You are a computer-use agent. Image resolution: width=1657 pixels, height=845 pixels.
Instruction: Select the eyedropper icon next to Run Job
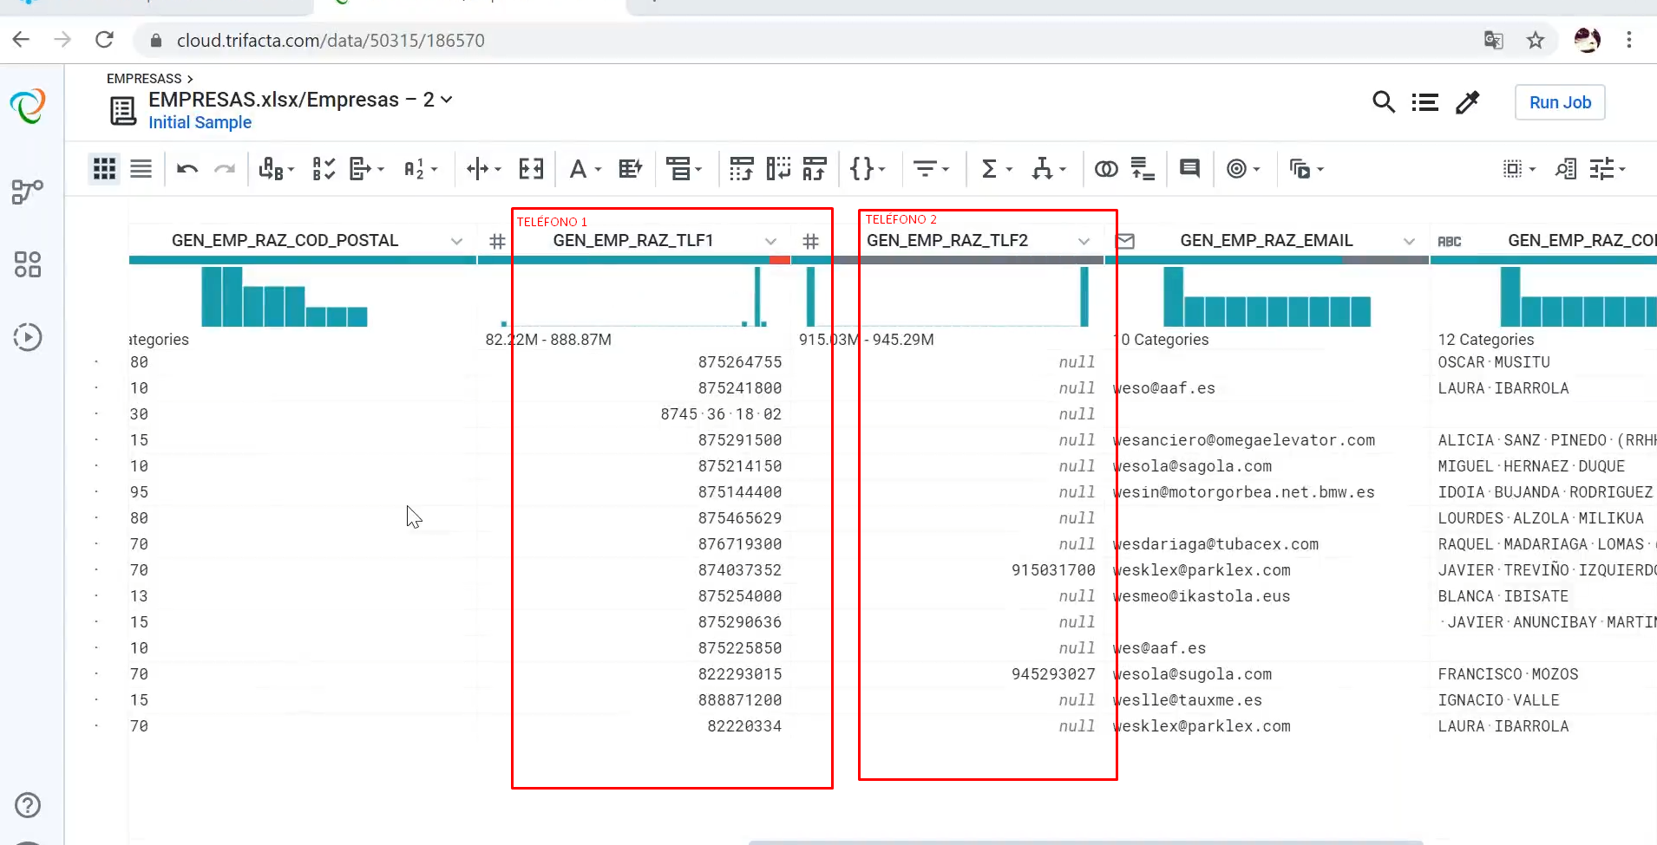[1468, 102]
